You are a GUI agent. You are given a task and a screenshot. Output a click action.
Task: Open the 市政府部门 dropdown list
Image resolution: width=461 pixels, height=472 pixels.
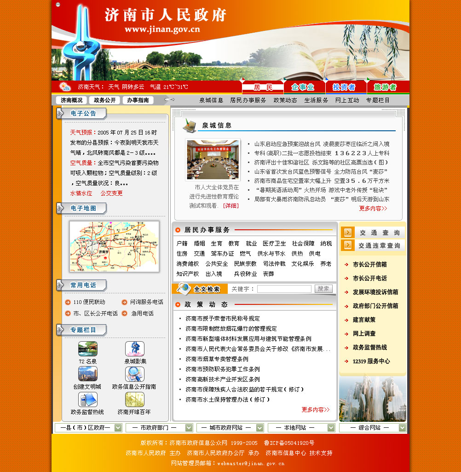[x=189, y=428]
